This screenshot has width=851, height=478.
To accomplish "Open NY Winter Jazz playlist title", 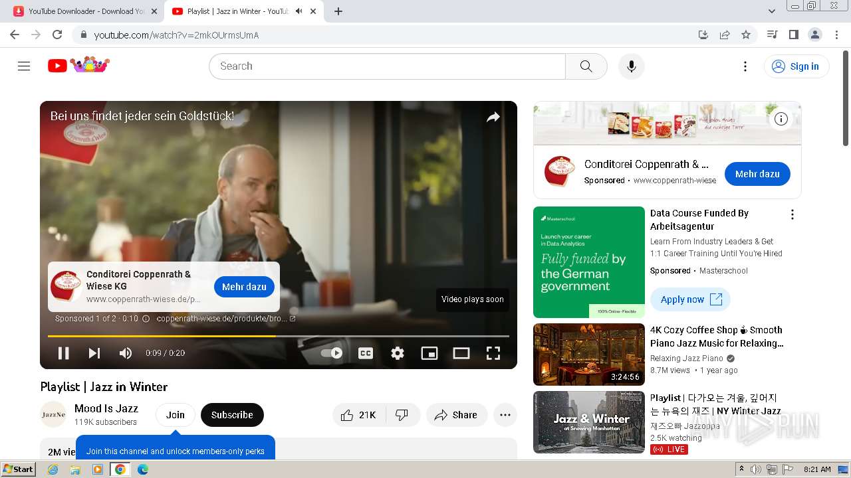I will coord(715,404).
